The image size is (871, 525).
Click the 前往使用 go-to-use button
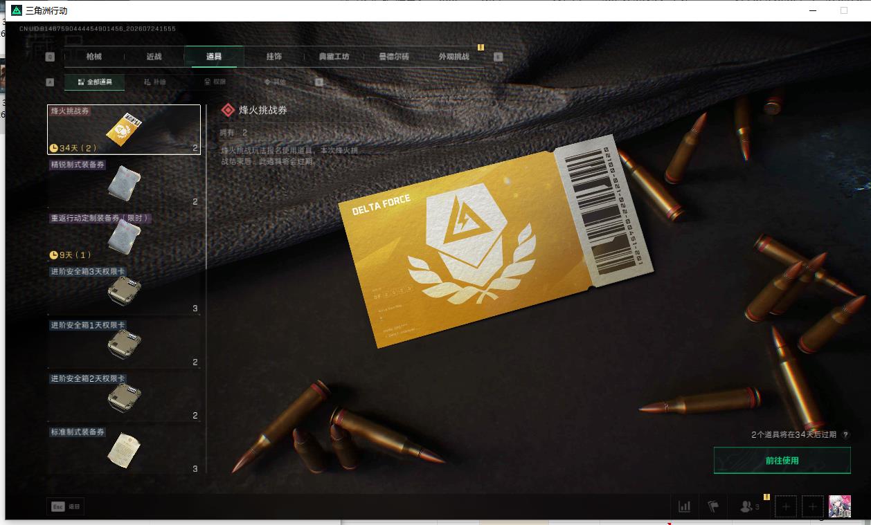pyautogui.click(x=782, y=460)
